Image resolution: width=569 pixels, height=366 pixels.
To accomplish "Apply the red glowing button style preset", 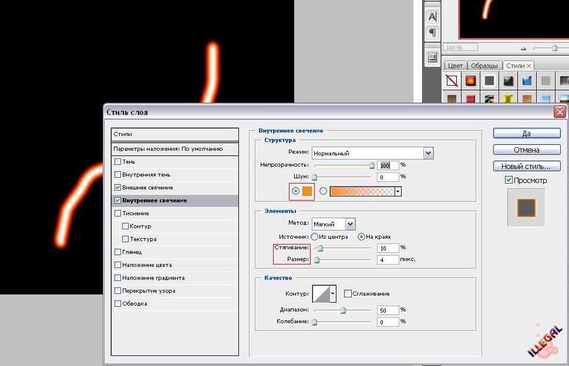I will (x=471, y=80).
